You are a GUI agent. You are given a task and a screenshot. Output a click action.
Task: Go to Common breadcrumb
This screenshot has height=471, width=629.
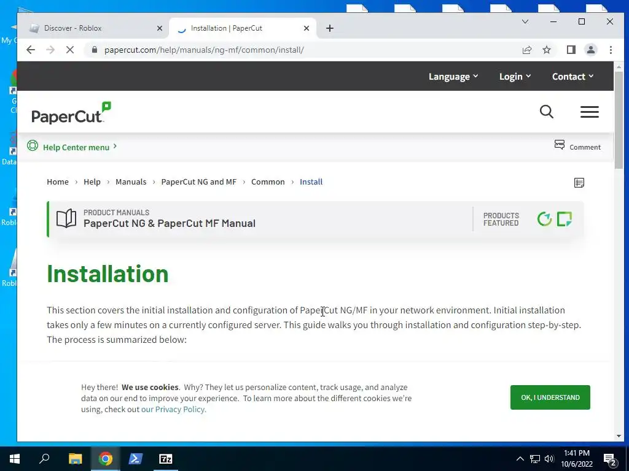click(268, 182)
